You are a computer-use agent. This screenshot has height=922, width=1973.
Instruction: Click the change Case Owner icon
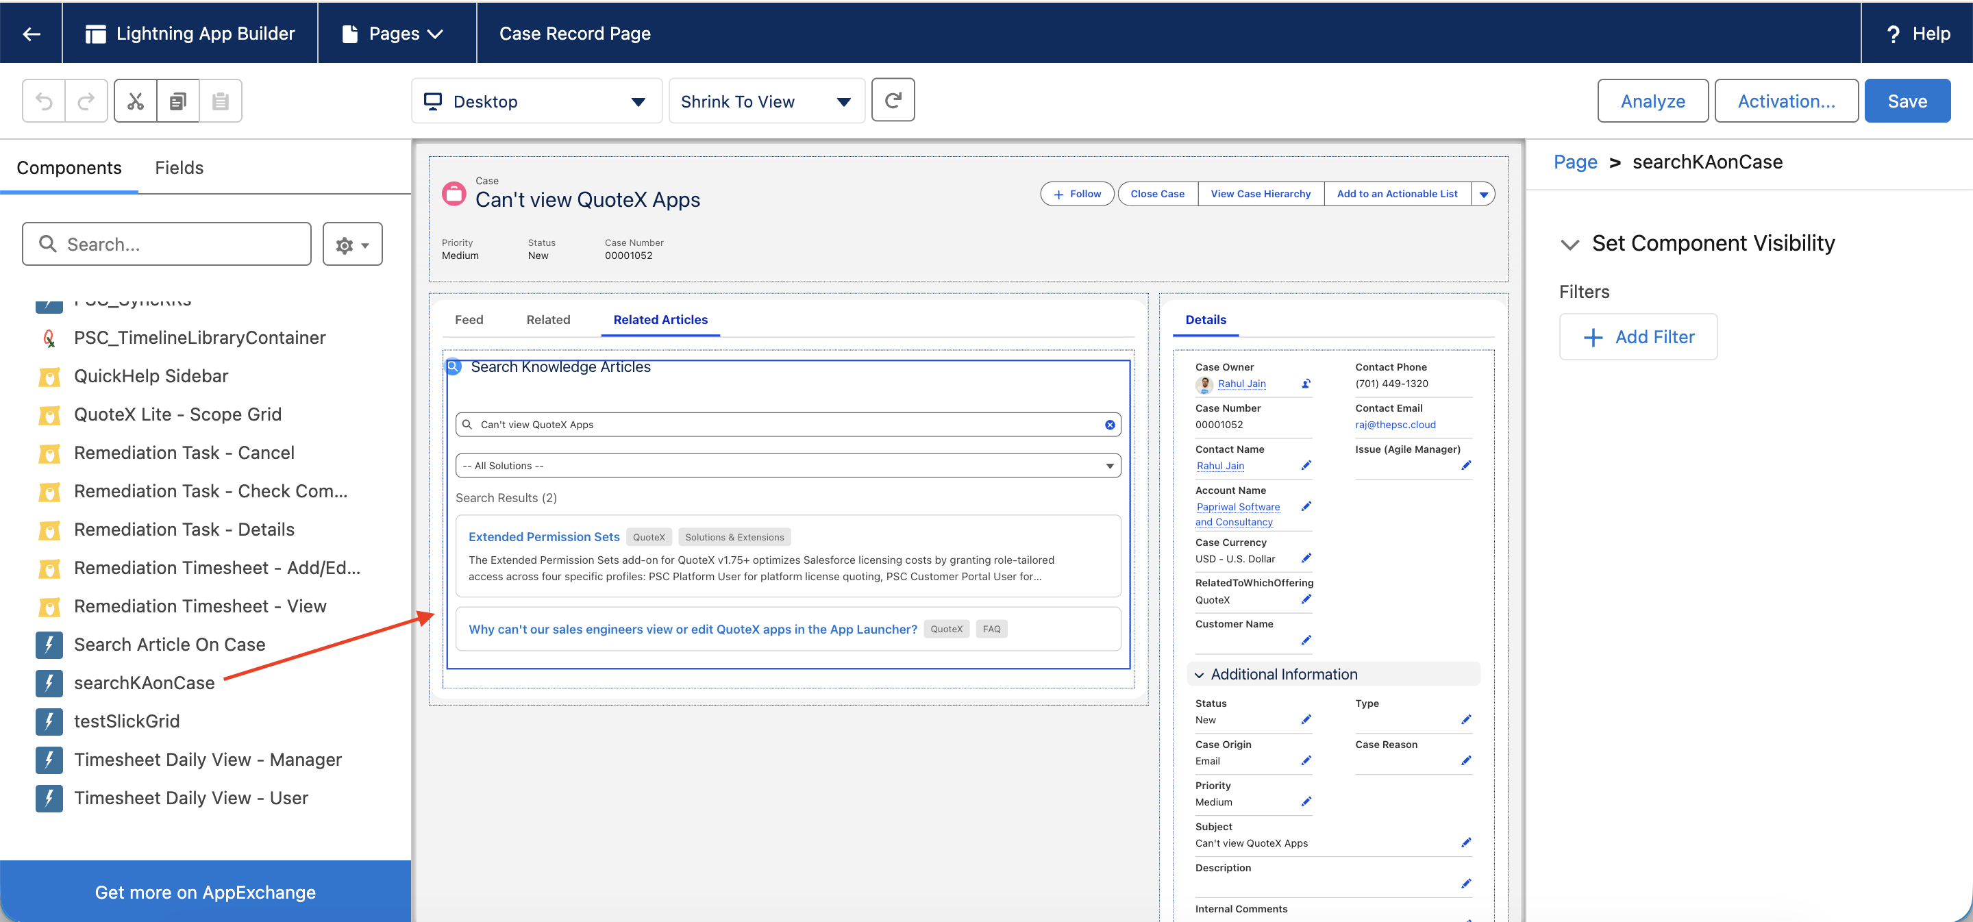[x=1306, y=384]
